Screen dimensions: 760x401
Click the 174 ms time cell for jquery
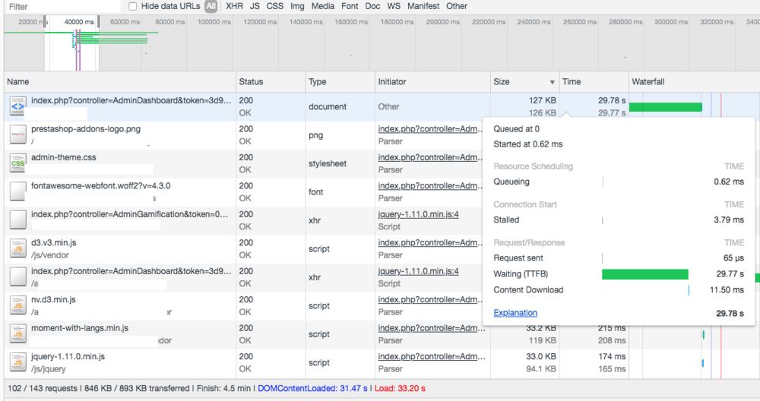612,356
